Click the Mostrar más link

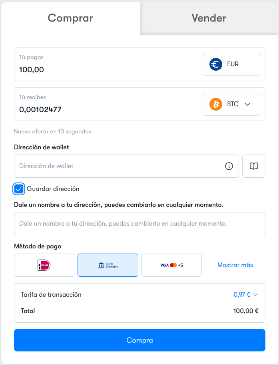235,265
